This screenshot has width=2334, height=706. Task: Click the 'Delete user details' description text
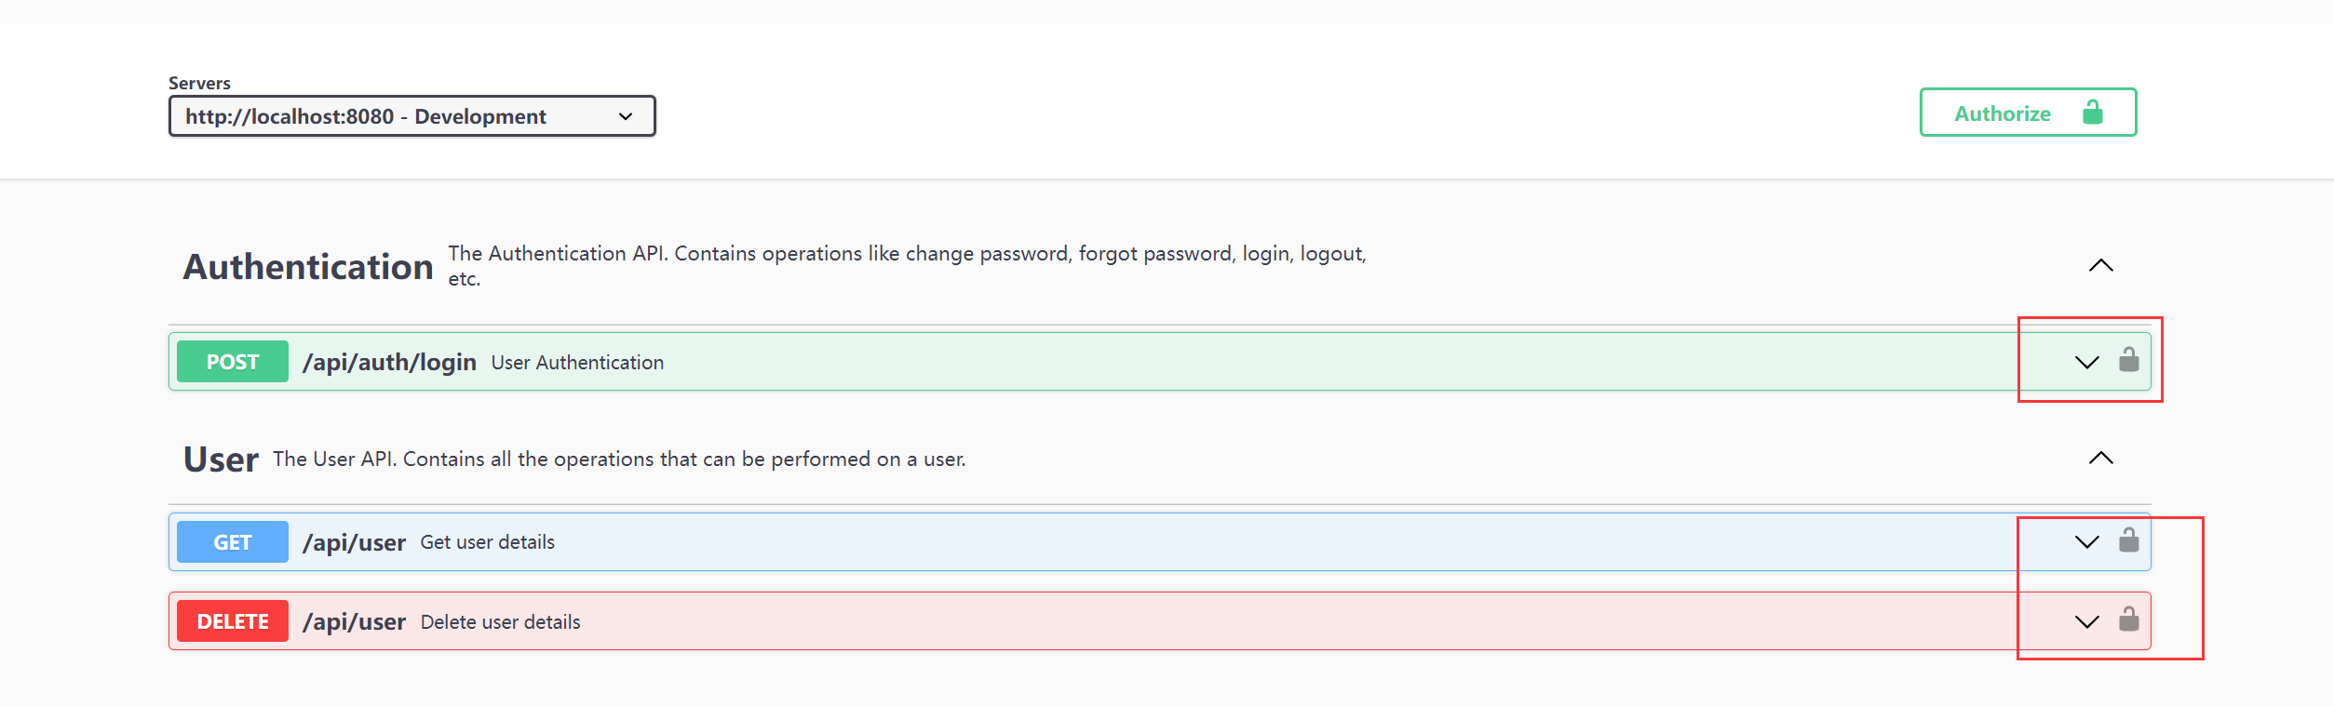tap(500, 622)
